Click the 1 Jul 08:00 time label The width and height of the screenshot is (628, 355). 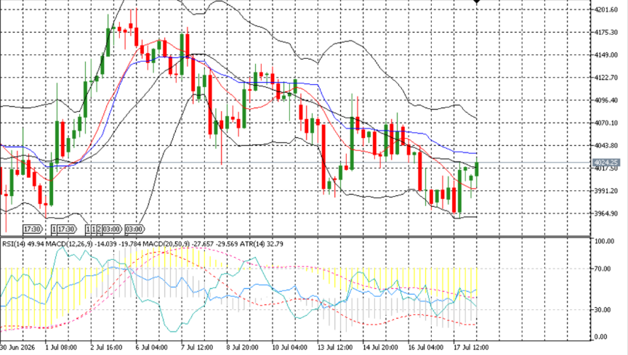click(x=61, y=348)
